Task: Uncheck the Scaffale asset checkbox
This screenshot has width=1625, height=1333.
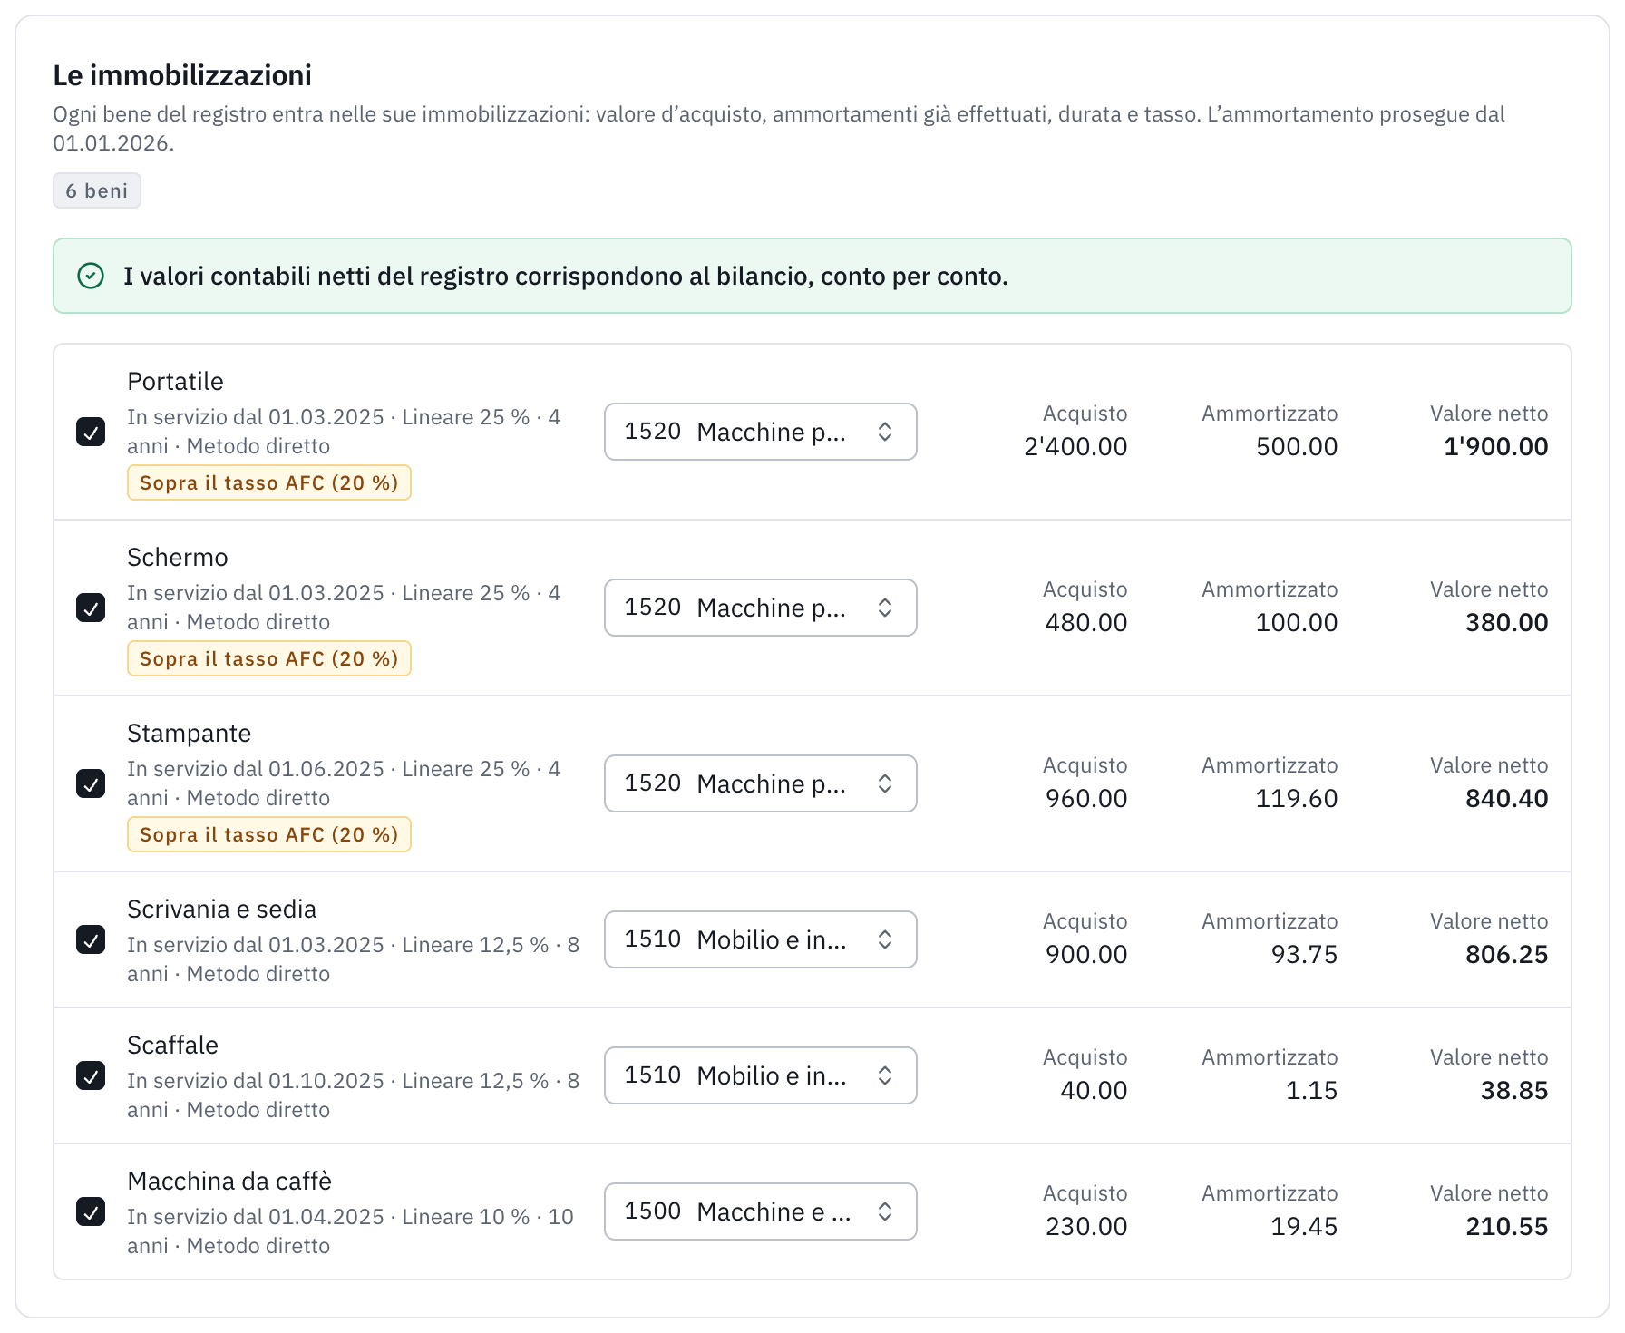Action: 91,1075
